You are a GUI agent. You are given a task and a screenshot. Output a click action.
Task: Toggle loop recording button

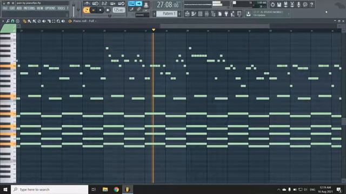click(x=121, y=4)
